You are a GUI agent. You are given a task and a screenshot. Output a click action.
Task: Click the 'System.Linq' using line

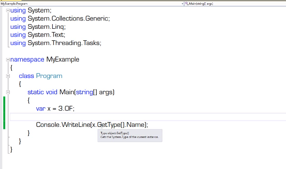pos(38,27)
